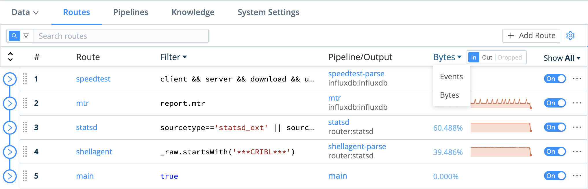This screenshot has height=189, width=588.
Task: Select Events from the Bytes dropdown menu
Action: 451,77
